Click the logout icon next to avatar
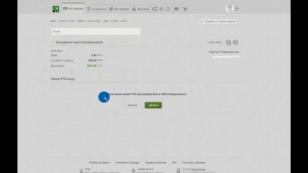 [236, 9]
